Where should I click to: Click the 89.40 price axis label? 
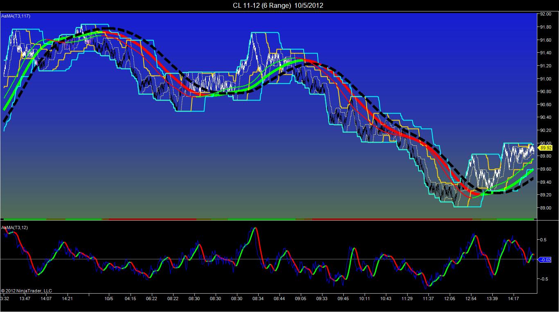545,182
